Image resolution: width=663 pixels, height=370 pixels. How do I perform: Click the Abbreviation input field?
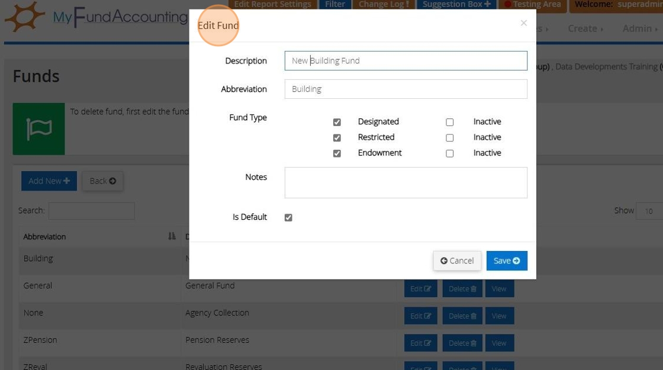click(x=405, y=89)
